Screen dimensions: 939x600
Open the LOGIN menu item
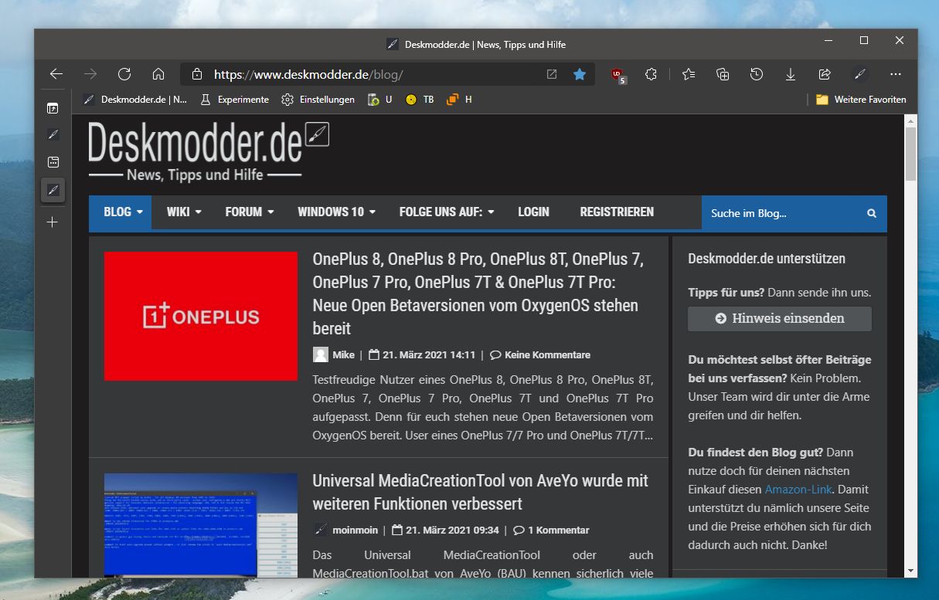click(x=533, y=212)
